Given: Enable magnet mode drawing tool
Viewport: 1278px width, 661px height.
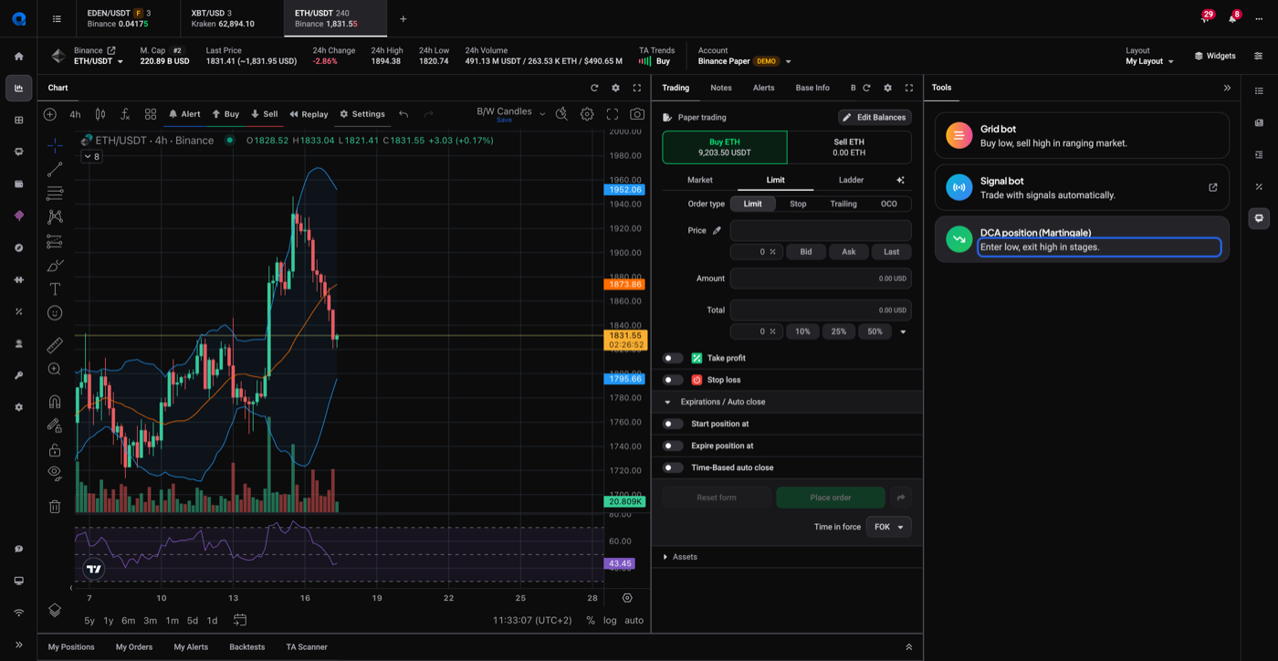Looking at the screenshot, I should click(55, 402).
